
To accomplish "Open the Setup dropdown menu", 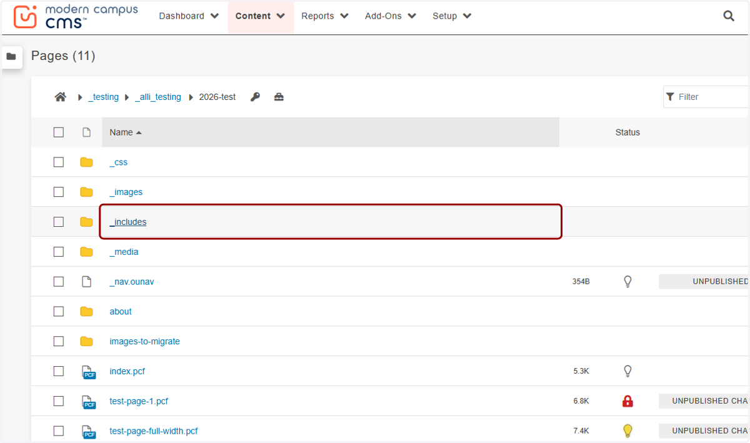I will click(452, 16).
